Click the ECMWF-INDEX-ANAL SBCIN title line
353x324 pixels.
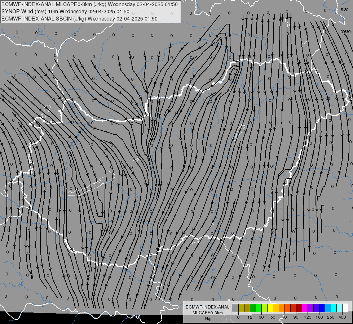click(79, 19)
